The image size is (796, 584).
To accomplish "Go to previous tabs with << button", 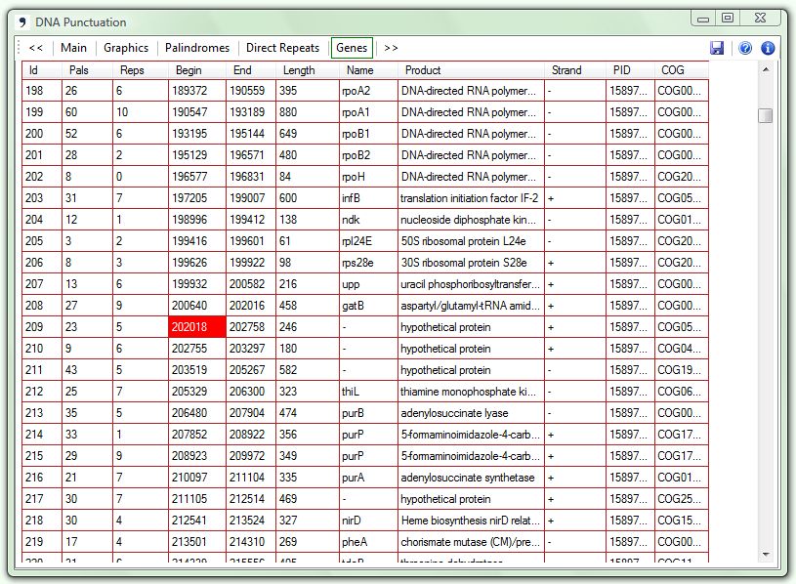I will (x=35, y=48).
